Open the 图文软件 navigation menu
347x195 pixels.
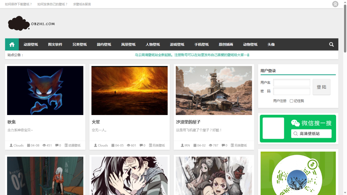[55, 44]
